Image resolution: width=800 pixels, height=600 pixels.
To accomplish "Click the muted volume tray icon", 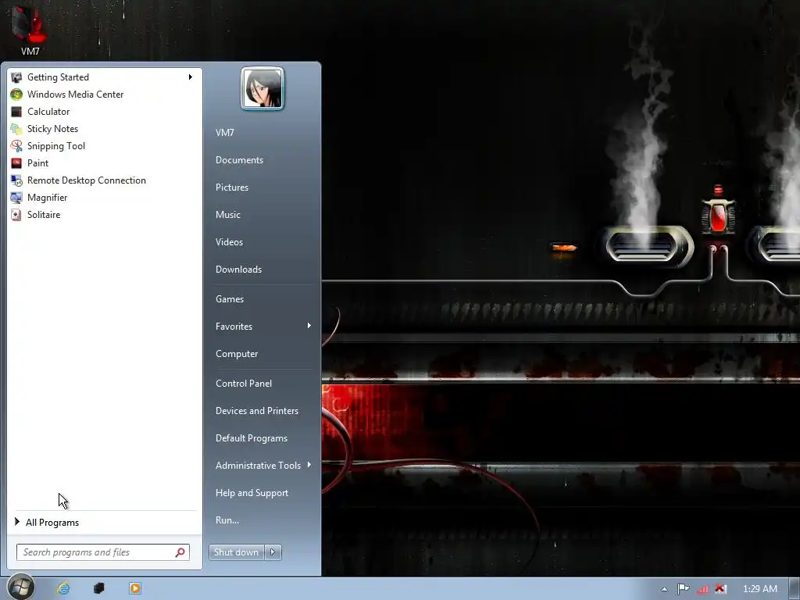I will coord(720,589).
